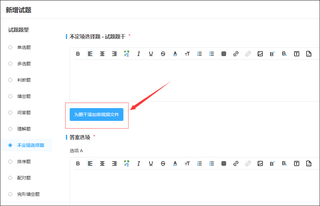Insert a code block via the stem toolbar
This screenshot has height=206, width=320.
click(x=308, y=53)
